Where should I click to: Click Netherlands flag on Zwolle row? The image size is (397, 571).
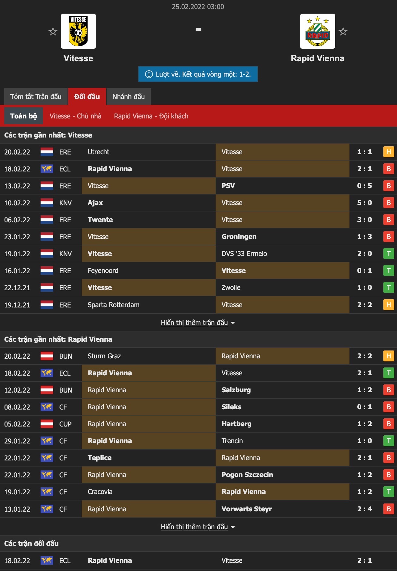[x=47, y=287]
